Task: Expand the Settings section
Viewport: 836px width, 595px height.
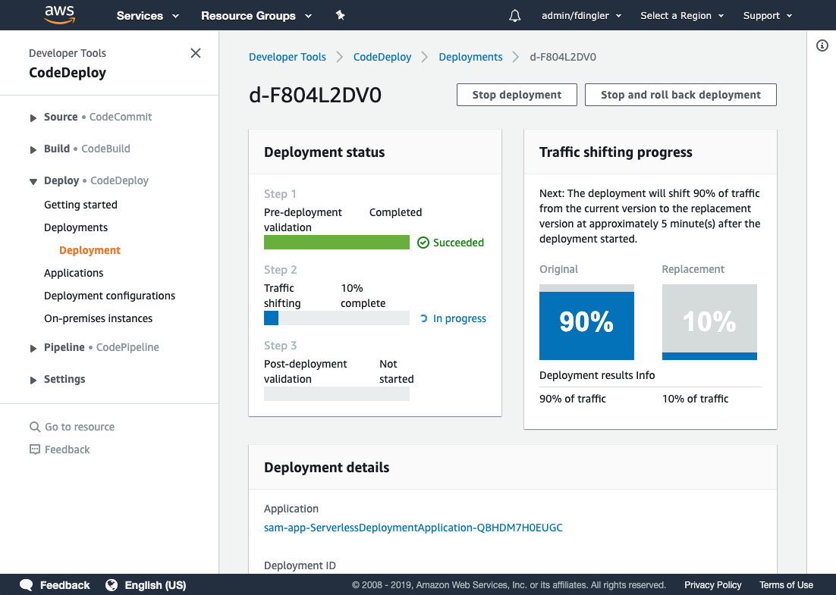Action: pos(33,380)
